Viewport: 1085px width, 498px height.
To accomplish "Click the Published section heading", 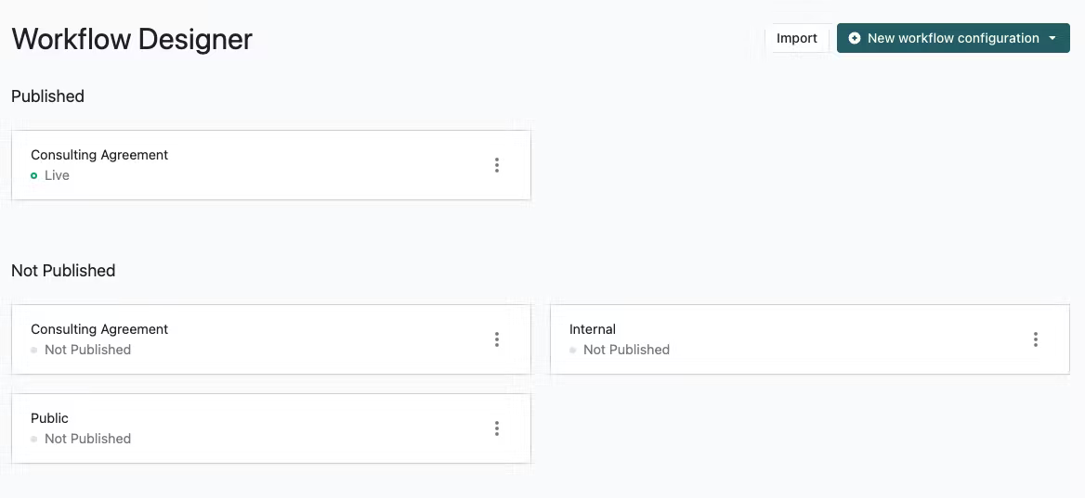I will point(47,96).
